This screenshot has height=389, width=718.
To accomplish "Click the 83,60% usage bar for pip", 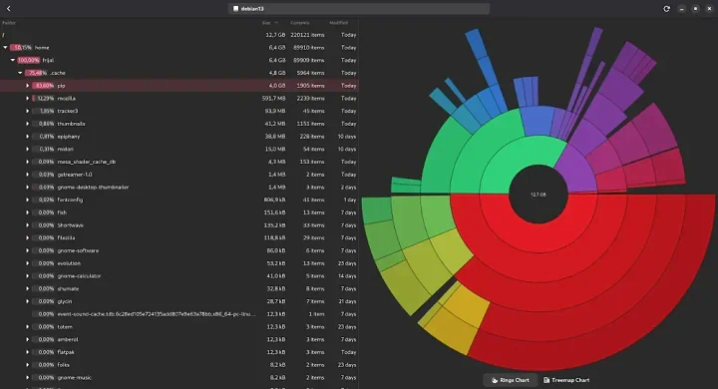I will (x=44, y=86).
